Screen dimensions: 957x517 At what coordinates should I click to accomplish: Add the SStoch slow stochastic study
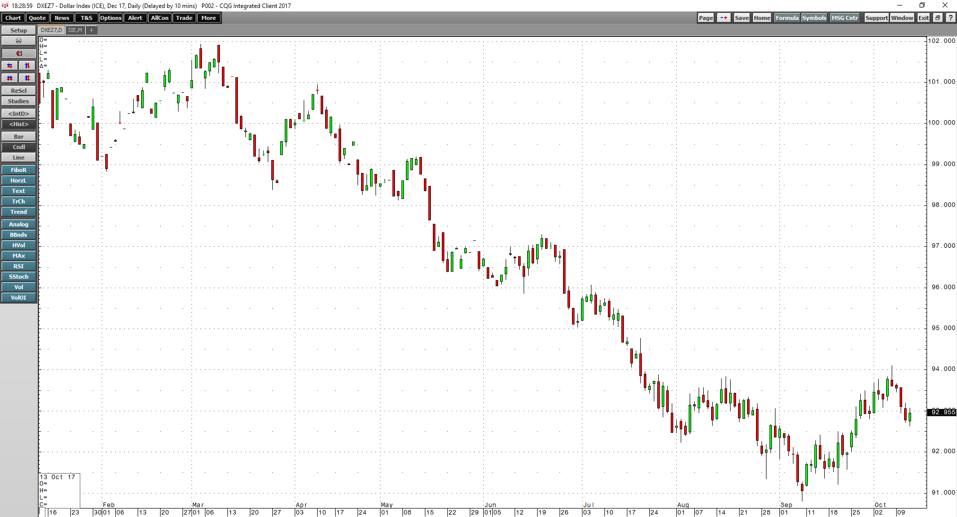[x=18, y=277]
